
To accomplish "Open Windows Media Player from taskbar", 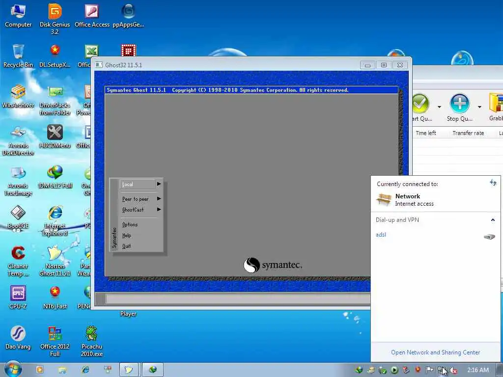I will click(40, 370).
